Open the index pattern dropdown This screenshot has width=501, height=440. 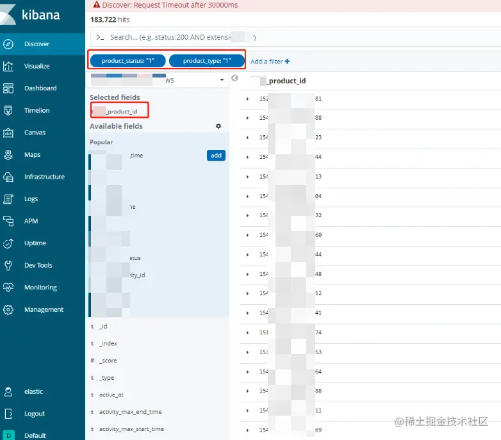pos(222,80)
